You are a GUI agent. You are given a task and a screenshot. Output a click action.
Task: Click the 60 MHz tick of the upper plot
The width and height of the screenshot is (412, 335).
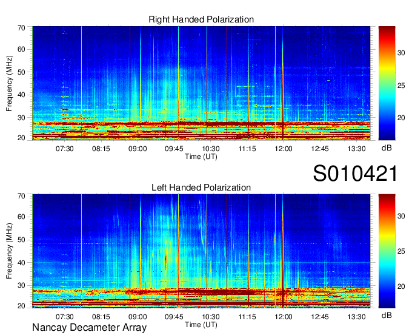click(x=21, y=50)
